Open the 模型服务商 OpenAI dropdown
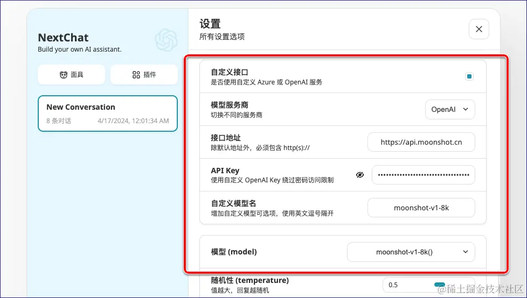 tap(450, 109)
